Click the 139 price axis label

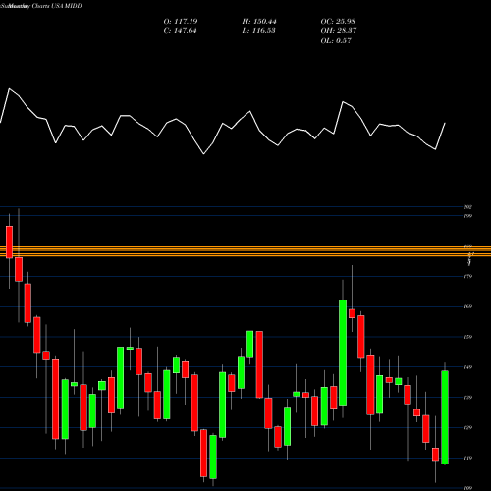pyautogui.click(x=467, y=398)
